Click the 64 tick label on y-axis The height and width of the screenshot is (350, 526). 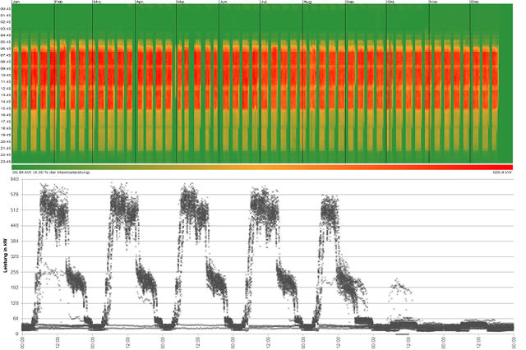point(16,319)
